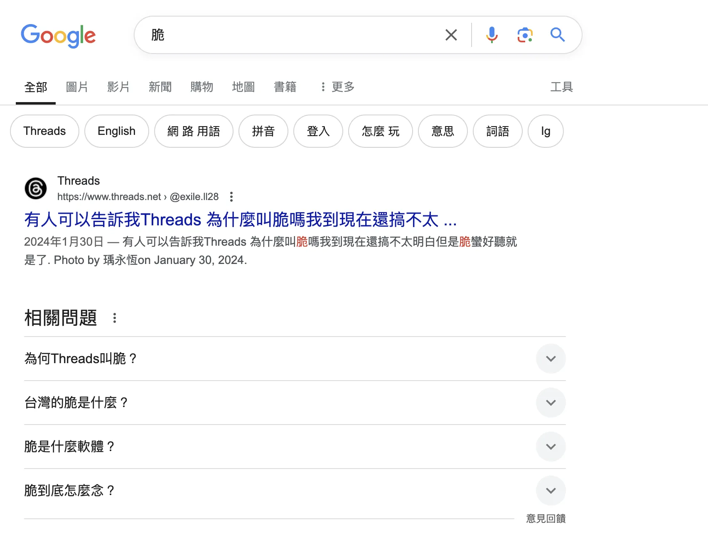Image resolution: width=708 pixels, height=547 pixels.
Task: Click the result snippet dated 2024年1月30日
Action: tap(270, 251)
